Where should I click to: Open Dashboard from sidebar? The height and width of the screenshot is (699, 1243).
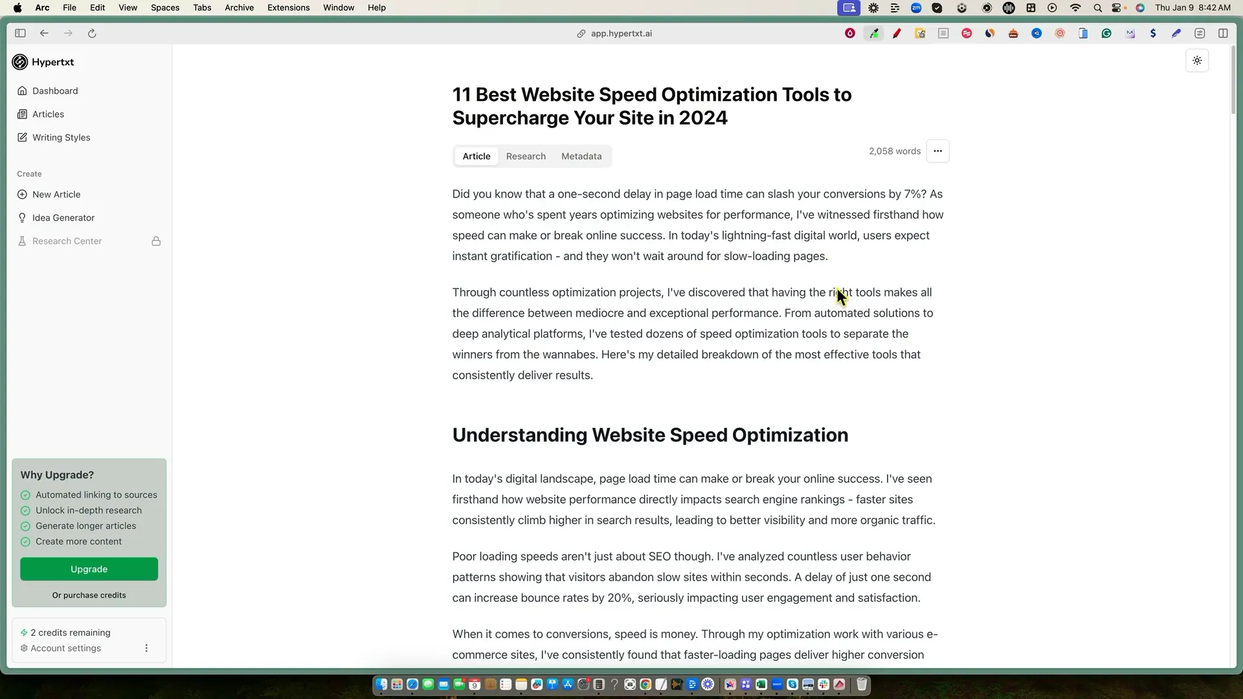click(55, 91)
